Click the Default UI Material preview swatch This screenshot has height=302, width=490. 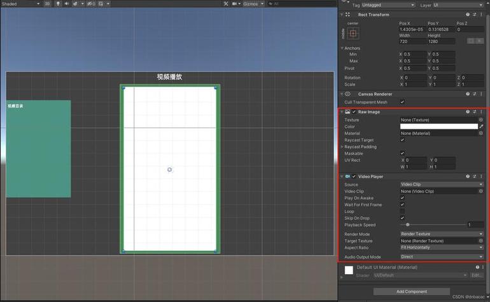pyautogui.click(x=349, y=270)
